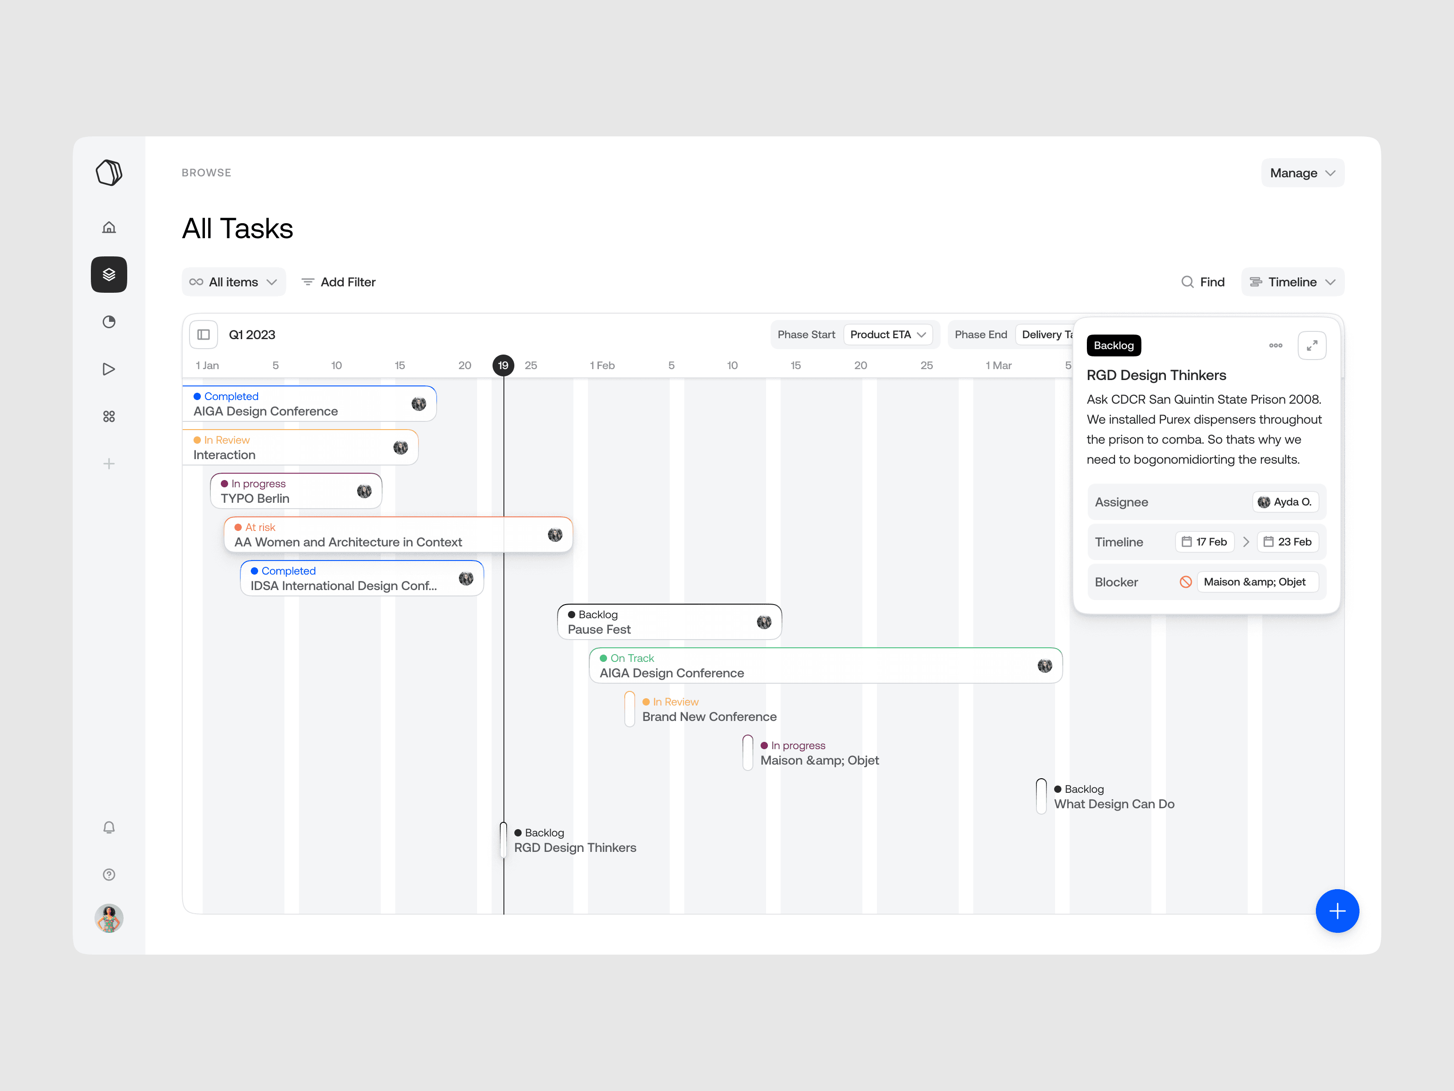This screenshot has width=1454, height=1091.
Task: Open the All items dropdown
Action: (234, 282)
